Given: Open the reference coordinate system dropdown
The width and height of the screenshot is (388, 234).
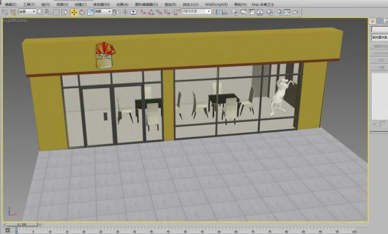Looking at the screenshot, I should (x=103, y=12).
